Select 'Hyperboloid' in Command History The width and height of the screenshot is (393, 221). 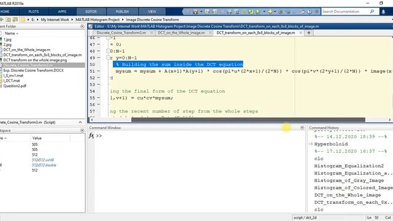coord(331,144)
